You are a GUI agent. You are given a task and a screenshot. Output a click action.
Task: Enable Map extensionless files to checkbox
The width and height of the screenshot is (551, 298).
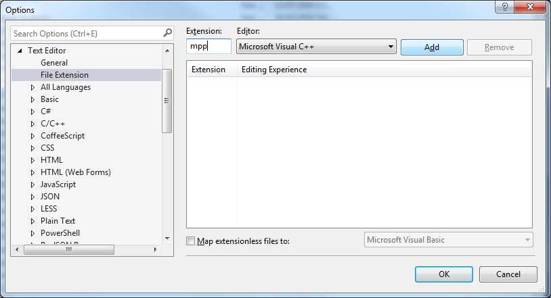click(190, 241)
